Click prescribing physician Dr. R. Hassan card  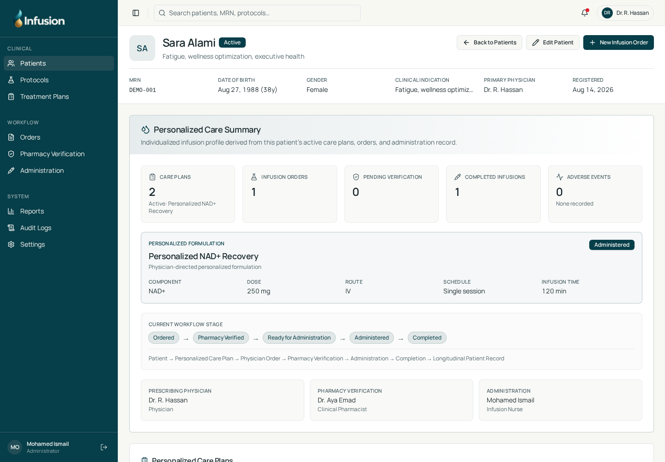click(223, 400)
